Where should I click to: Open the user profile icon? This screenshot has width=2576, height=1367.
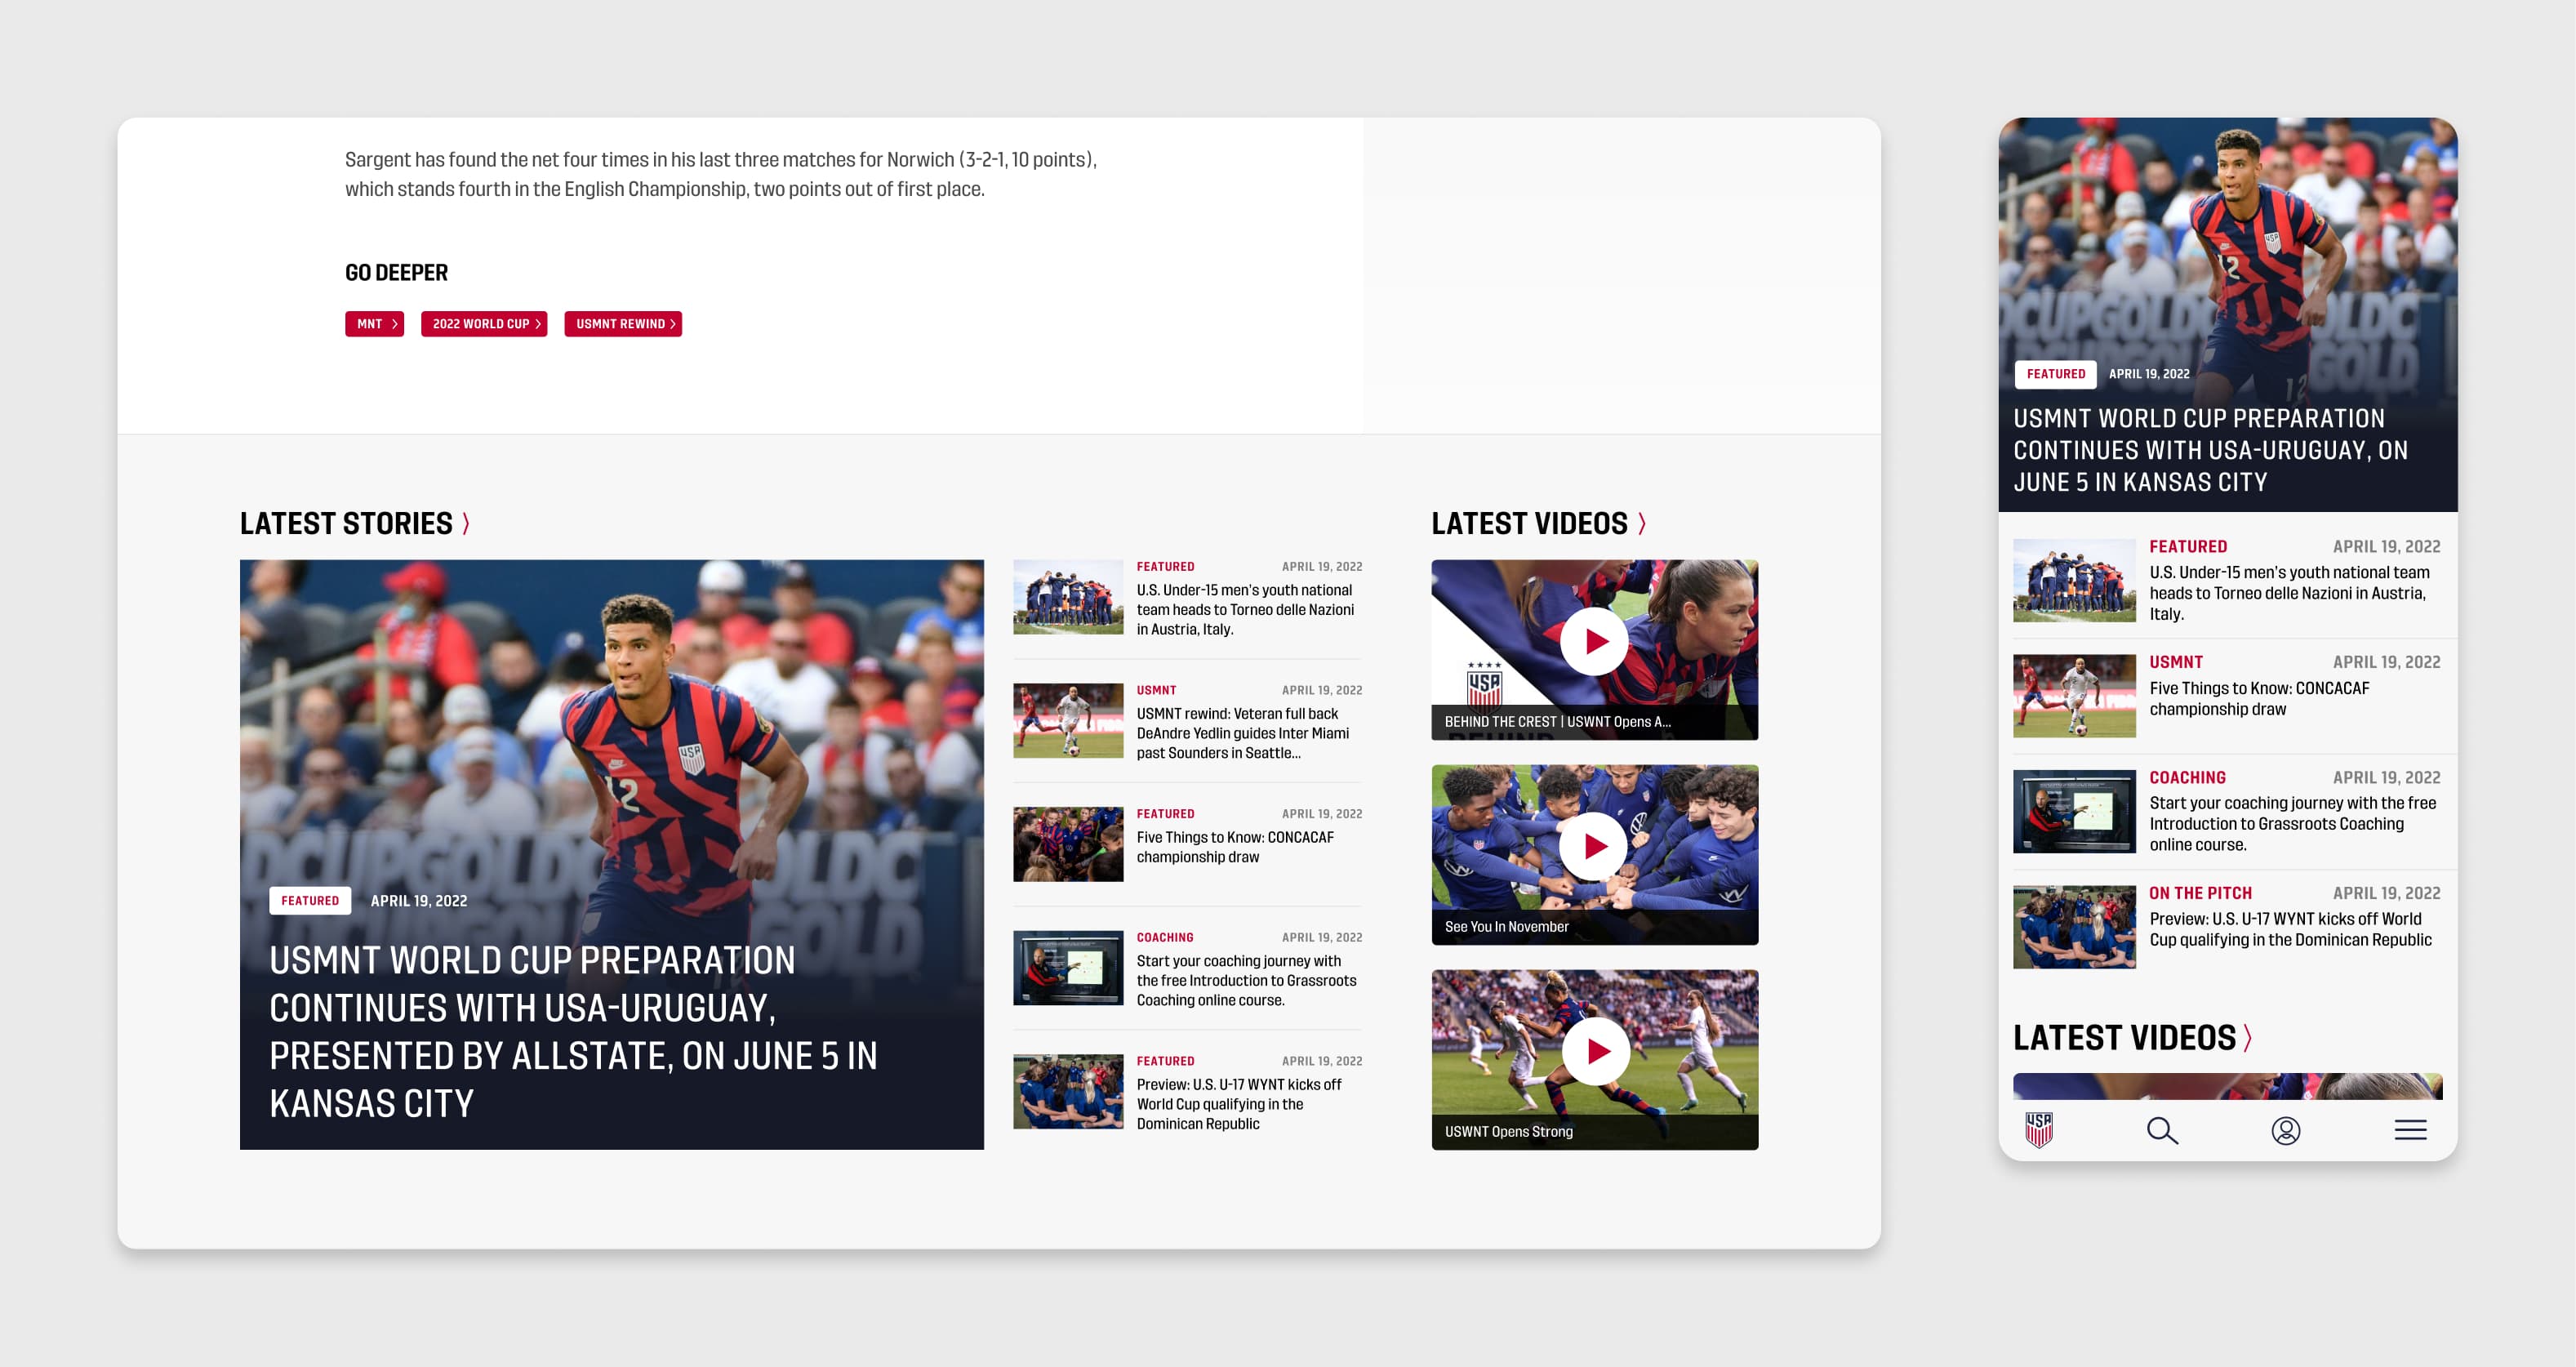point(2286,1130)
